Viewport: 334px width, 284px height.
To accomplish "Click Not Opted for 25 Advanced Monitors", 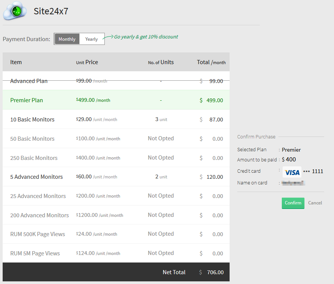I will pyautogui.click(x=161, y=196).
